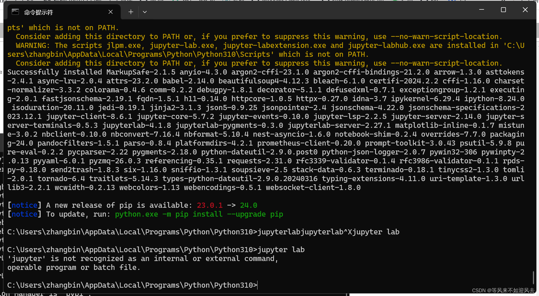Click the red pip version '23.0.1'
This screenshot has height=296, width=539.
coord(210,205)
